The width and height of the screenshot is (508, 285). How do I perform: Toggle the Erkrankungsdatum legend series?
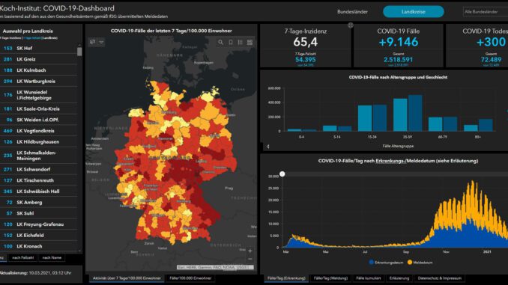386,263
